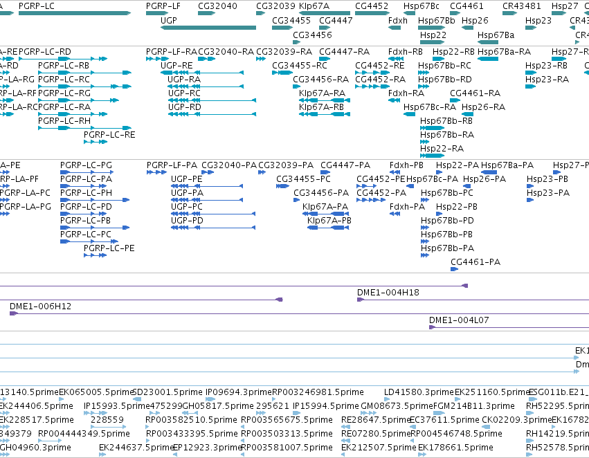Select the Hsp26 gene label
The height and width of the screenshot is (458, 589).
point(475,20)
